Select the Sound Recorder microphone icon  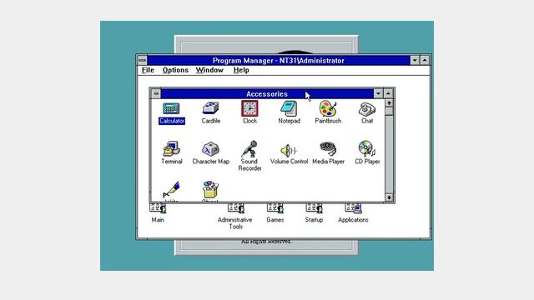pos(249,149)
